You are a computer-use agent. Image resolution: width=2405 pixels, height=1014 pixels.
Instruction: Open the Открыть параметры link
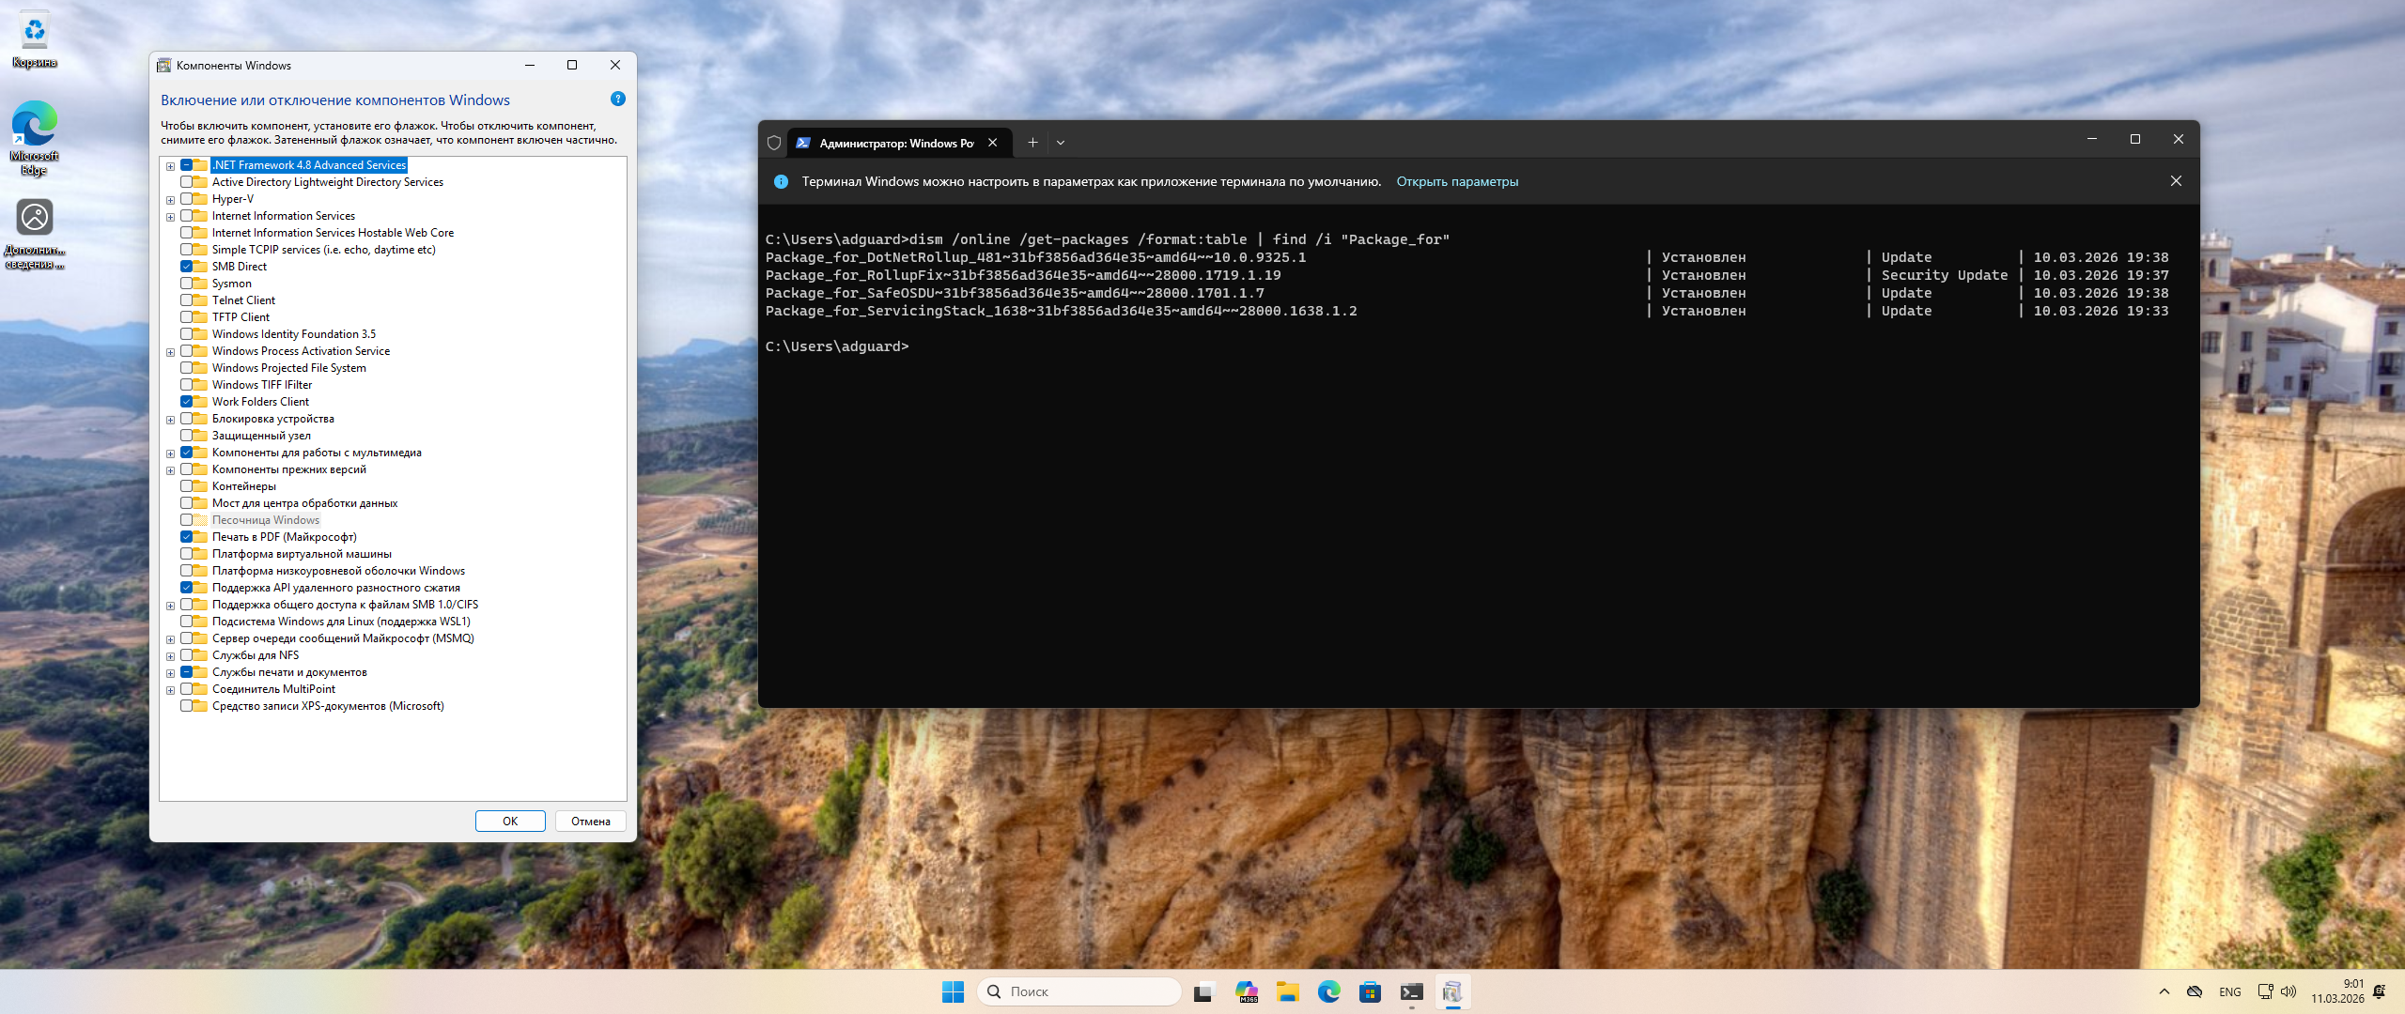click(1456, 181)
